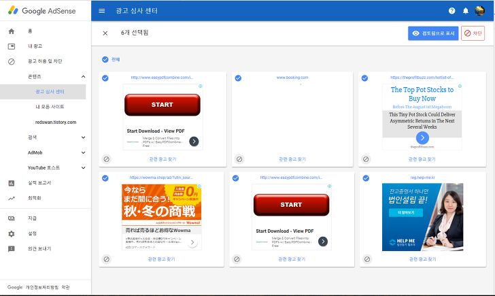Click the 검토됨으로 표시 button
The height and width of the screenshot is (296, 495).
[433, 33]
